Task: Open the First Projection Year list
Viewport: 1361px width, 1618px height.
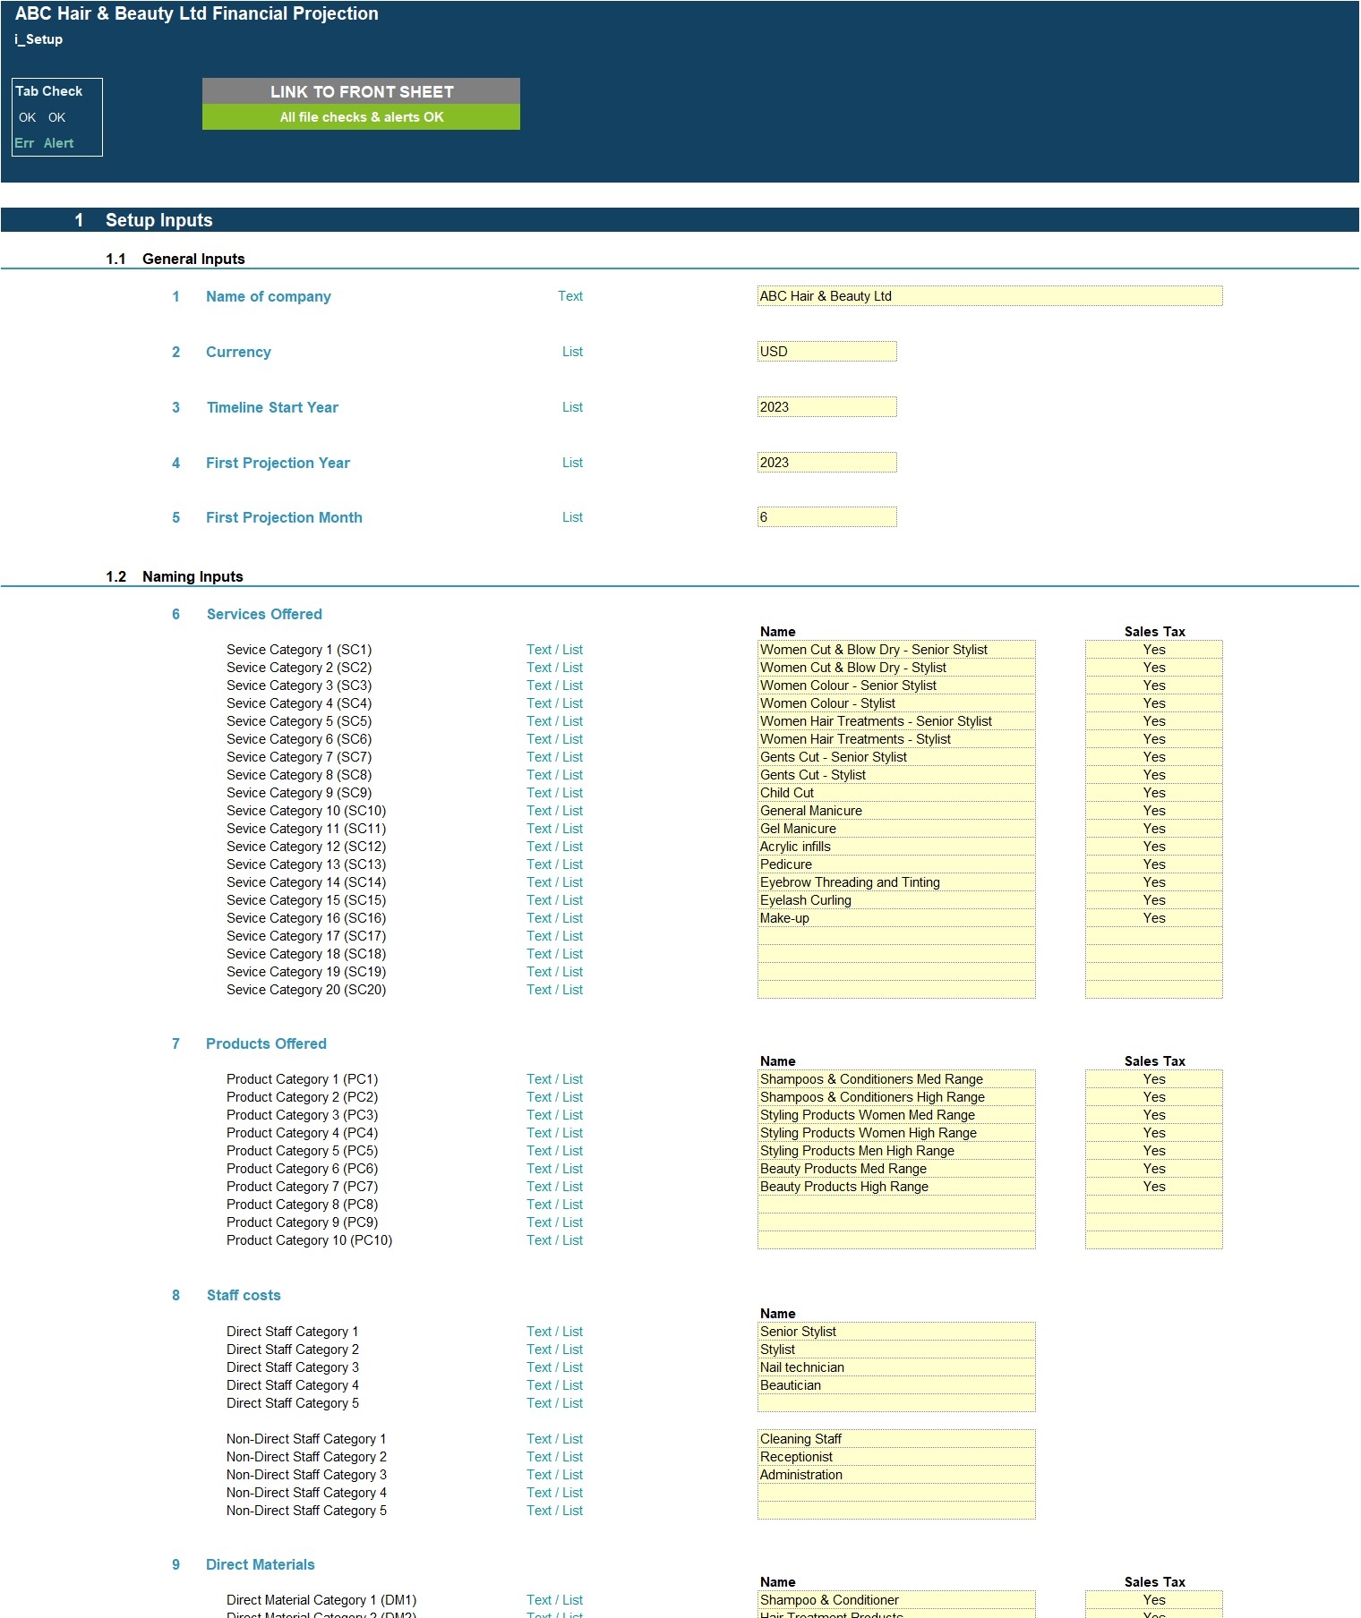Action: pyautogui.click(x=826, y=463)
